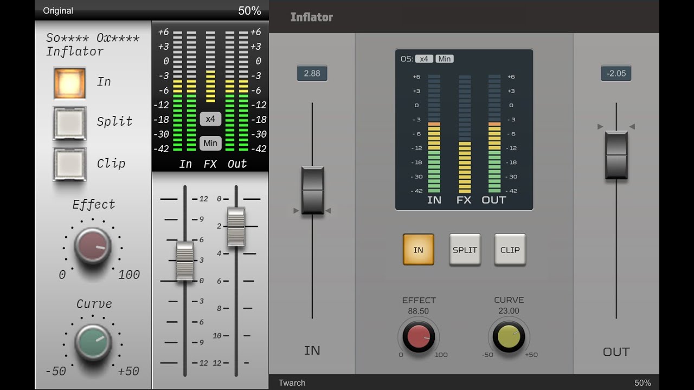Click the IN meter label in Twarch display
This screenshot has height=390, width=694.
(434, 200)
